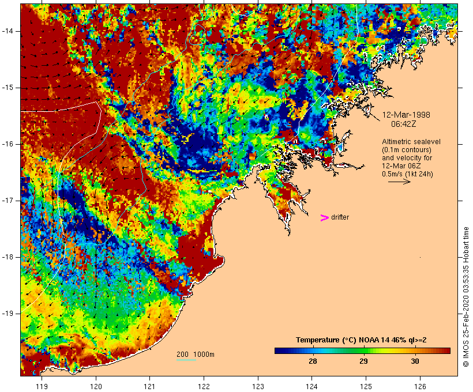Click latitude label -14
The width and height of the screenshot is (473, 392).
coord(7,31)
